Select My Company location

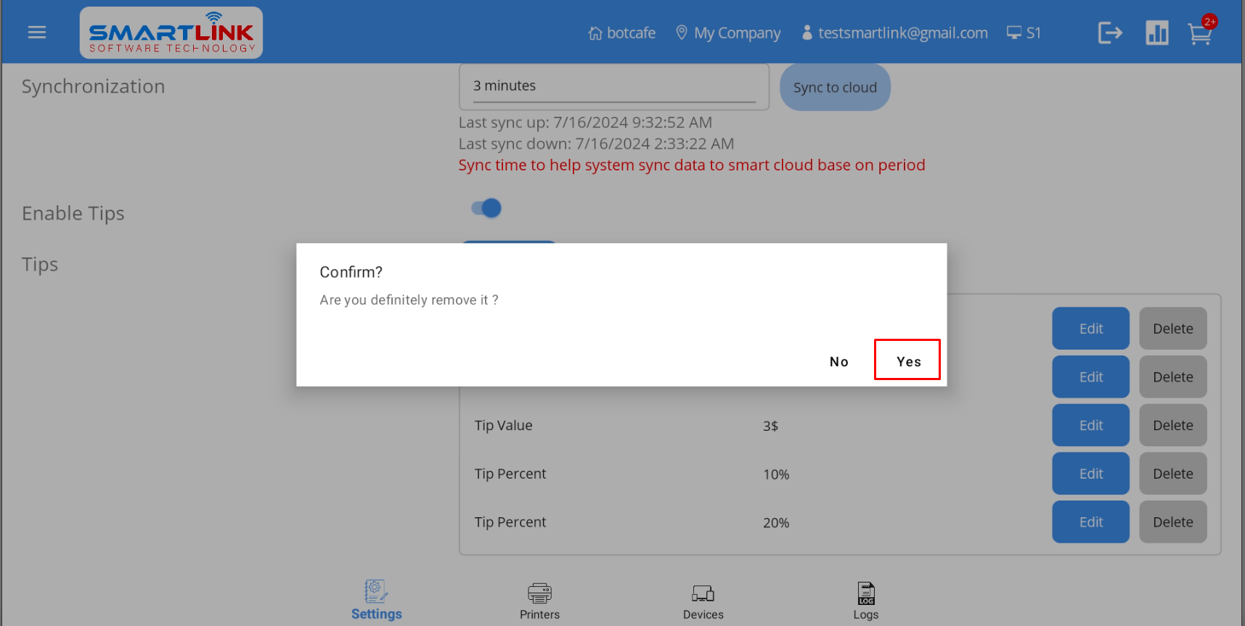(x=728, y=33)
